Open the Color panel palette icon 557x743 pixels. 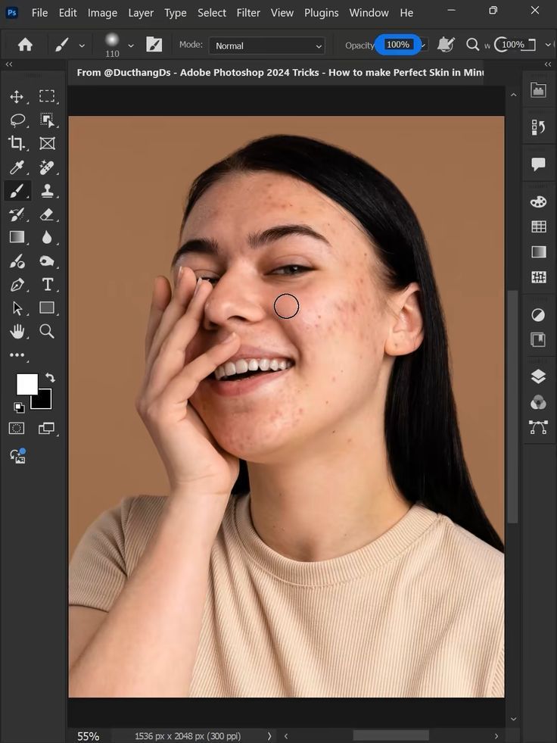tap(539, 202)
